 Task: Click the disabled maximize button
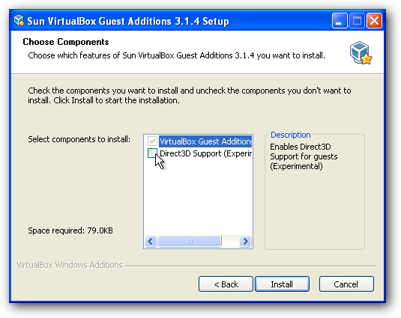[357, 20]
